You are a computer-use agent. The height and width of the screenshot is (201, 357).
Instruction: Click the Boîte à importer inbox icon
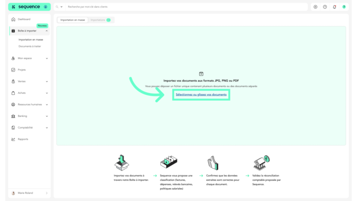pos(13,31)
